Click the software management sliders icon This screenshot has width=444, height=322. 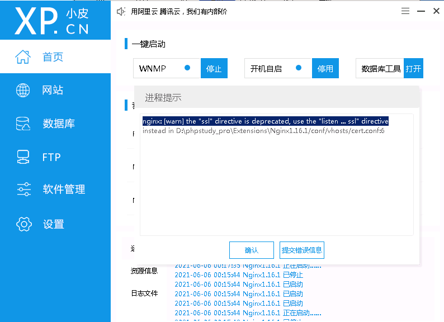pyautogui.click(x=24, y=189)
